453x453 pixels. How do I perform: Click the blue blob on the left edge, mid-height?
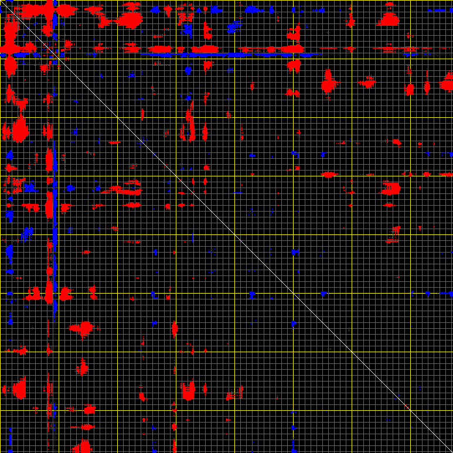tap(9, 252)
